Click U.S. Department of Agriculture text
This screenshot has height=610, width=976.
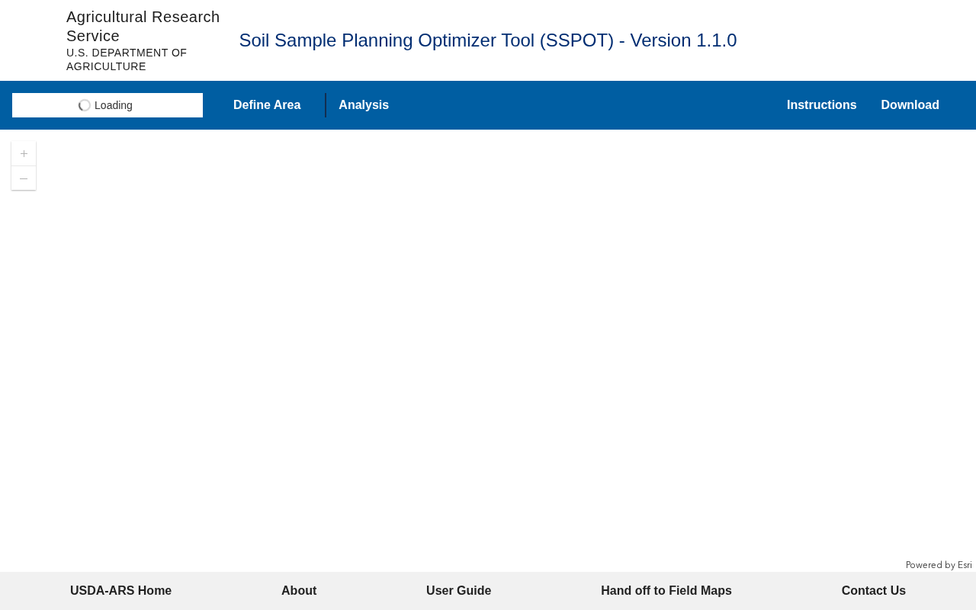click(x=127, y=59)
